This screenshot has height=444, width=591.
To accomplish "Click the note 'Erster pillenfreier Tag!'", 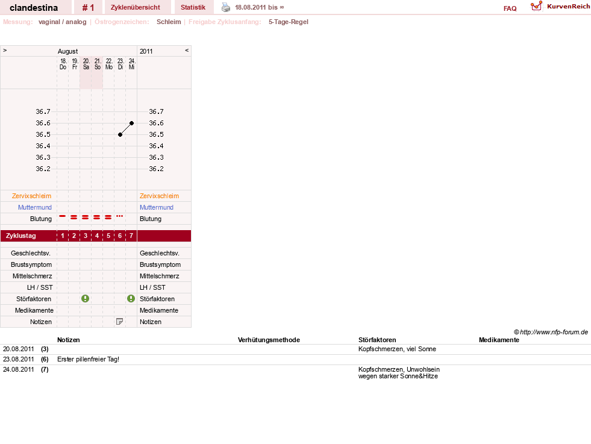I will point(88,359).
